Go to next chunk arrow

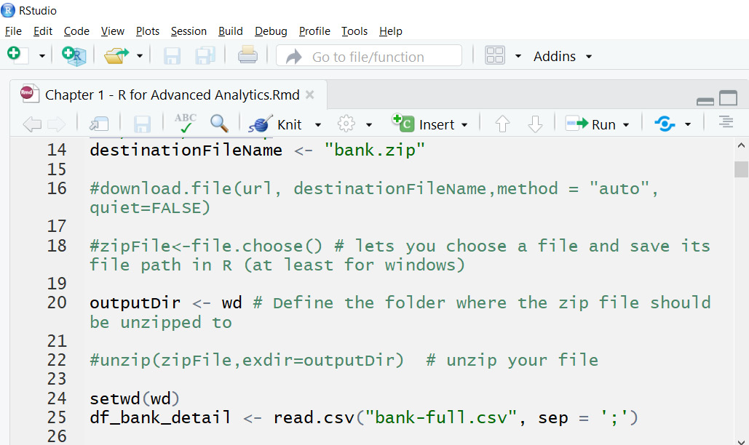[x=535, y=124]
